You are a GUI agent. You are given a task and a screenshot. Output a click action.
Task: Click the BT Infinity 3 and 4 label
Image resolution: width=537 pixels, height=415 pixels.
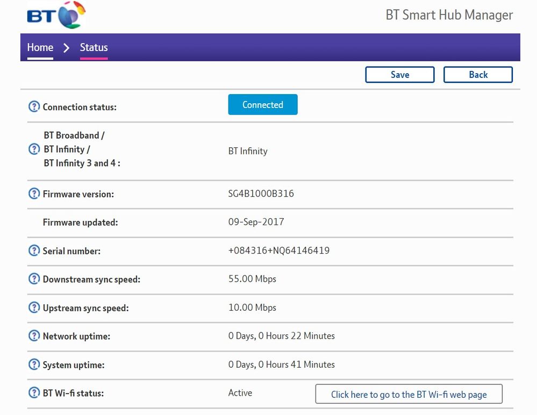click(x=82, y=163)
